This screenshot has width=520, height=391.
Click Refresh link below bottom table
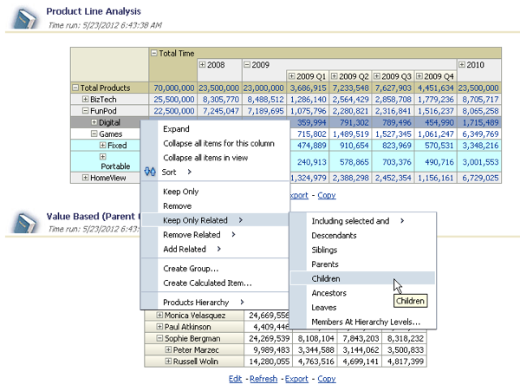point(263,379)
